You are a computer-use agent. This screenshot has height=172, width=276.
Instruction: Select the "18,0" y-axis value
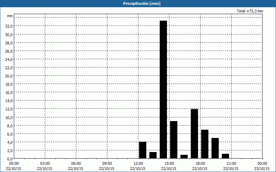[9, 84]
